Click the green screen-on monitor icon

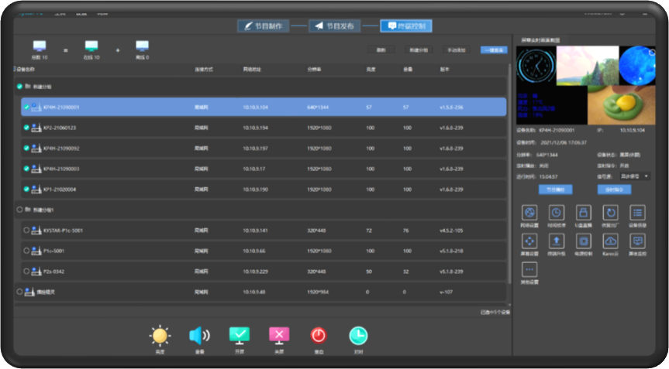pyautogui.click(x=240, y=335)
